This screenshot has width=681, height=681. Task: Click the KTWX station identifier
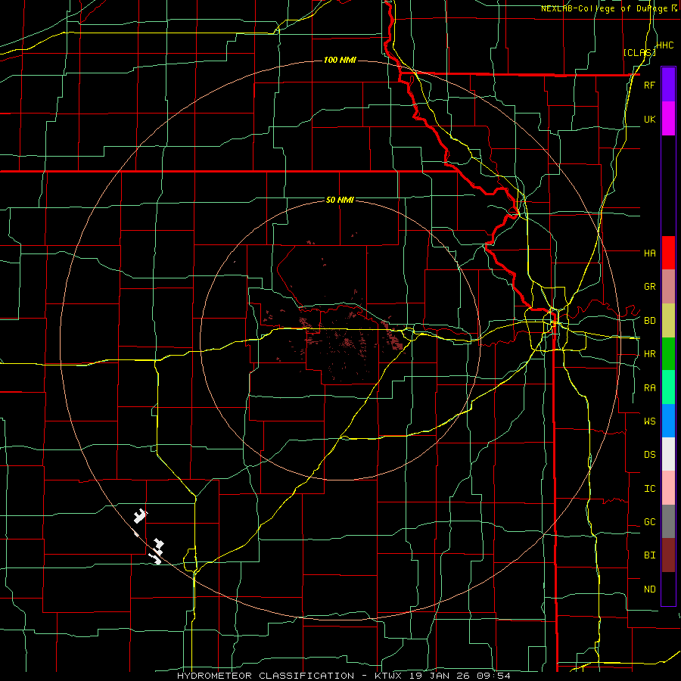pyautogui.click(x=390, y=676)
